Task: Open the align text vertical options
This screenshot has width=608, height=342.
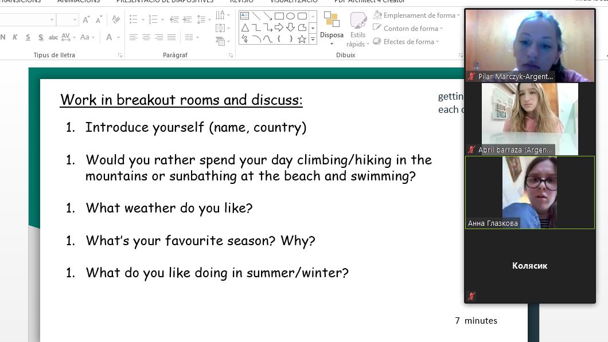Action: (x=223, y=28)
